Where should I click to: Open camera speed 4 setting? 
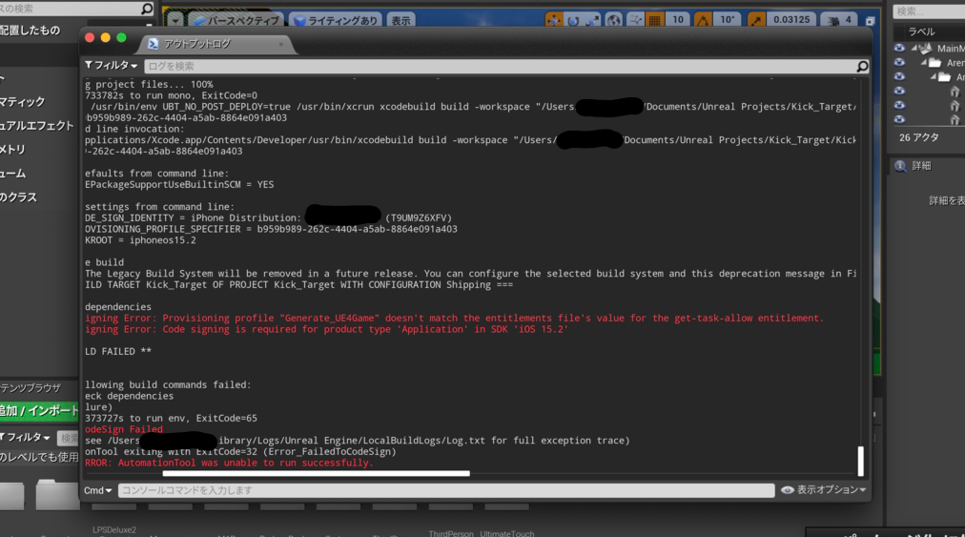click(840, 20)
